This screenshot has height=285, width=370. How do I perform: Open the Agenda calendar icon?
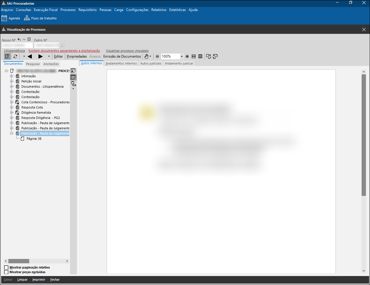(x=4, y=18)
